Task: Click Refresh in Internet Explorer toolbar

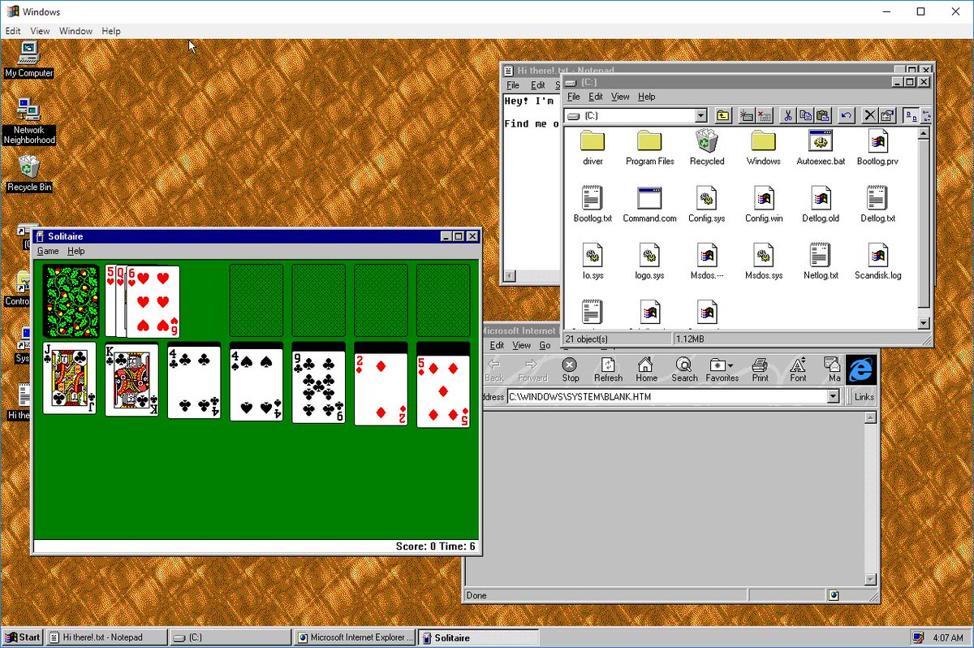Action: click(608, 370)
